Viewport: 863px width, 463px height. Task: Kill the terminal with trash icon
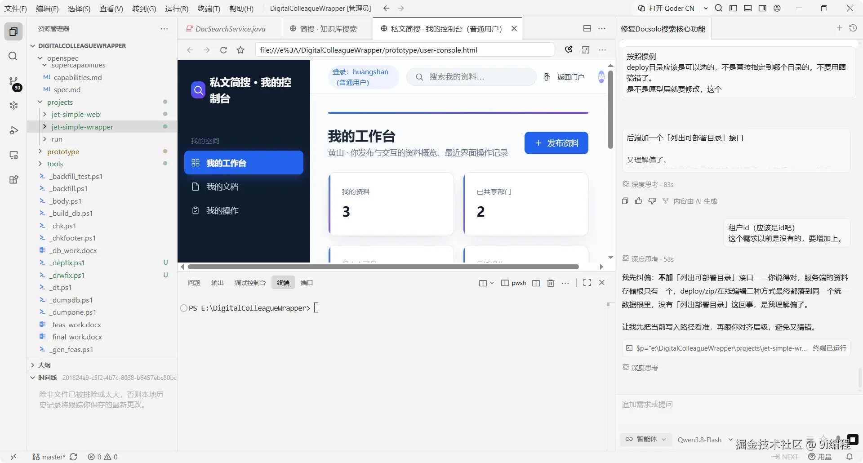551,283
